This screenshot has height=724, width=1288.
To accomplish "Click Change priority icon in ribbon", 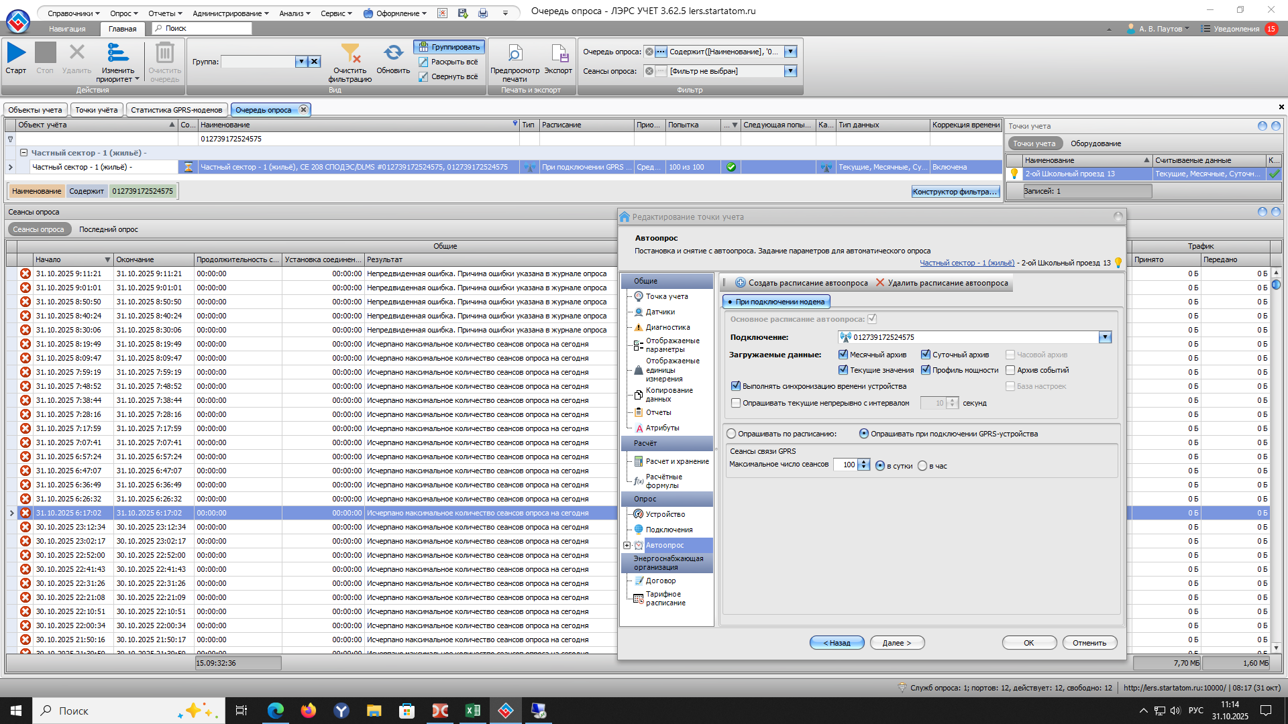I will click(x=118, y=54).
